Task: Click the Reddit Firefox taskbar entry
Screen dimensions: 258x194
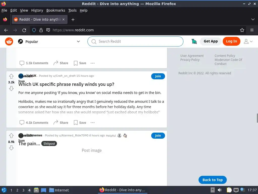Action: (123, 190)
